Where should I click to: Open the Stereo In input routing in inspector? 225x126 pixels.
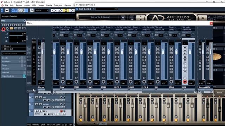(14, 46)
